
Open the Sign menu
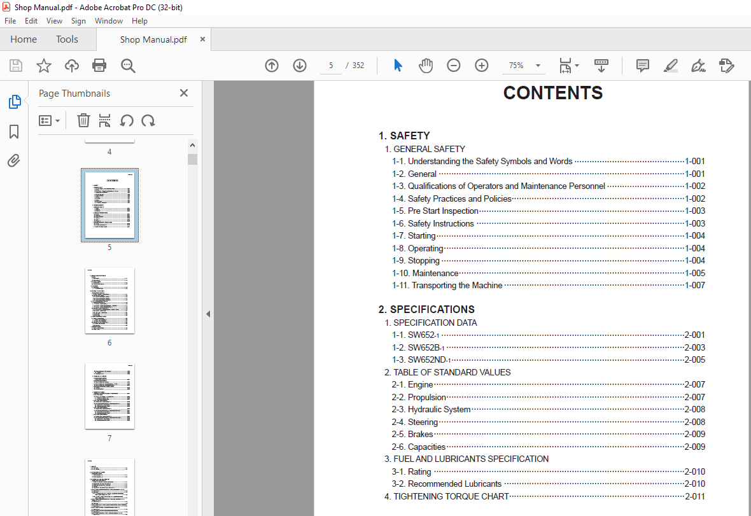coord(78,21)
